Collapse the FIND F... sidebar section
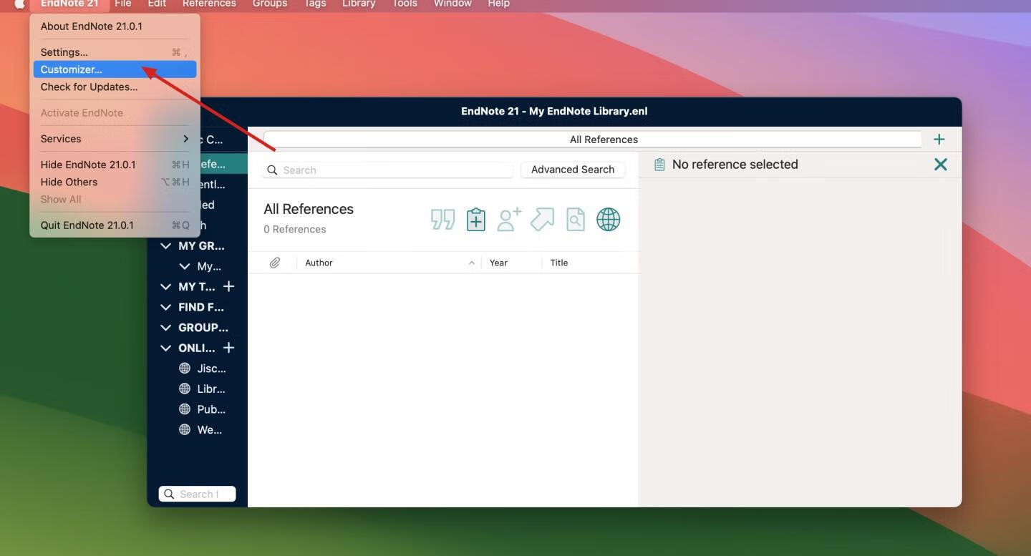The width and height of the screenshot is (1031, 556). click(x=166, y=308)
